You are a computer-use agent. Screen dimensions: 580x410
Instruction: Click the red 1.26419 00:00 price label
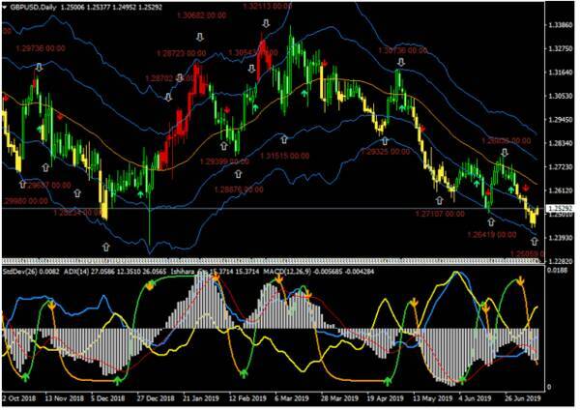tap(492, 235)
